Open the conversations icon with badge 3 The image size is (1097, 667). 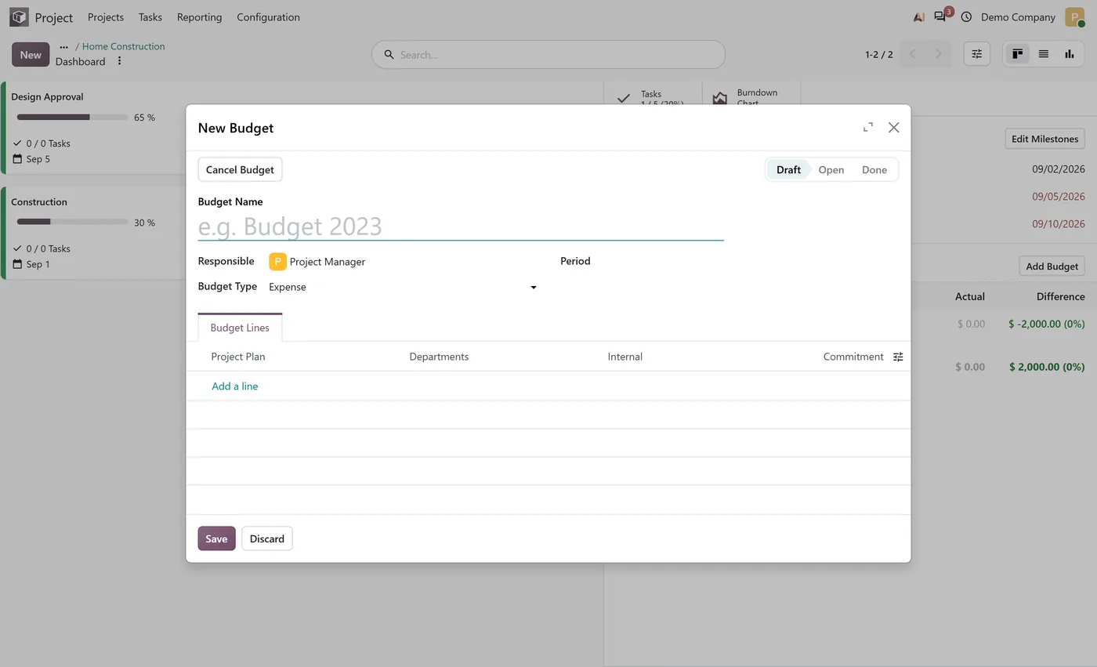pos(942,16)
